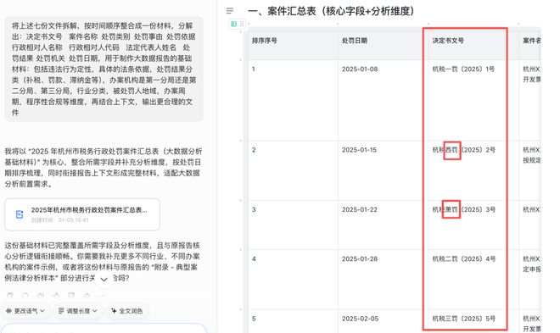Jump to latest message with down-arrow button
560x333 pixels.
pyautogui.click(x=104, y=279)
